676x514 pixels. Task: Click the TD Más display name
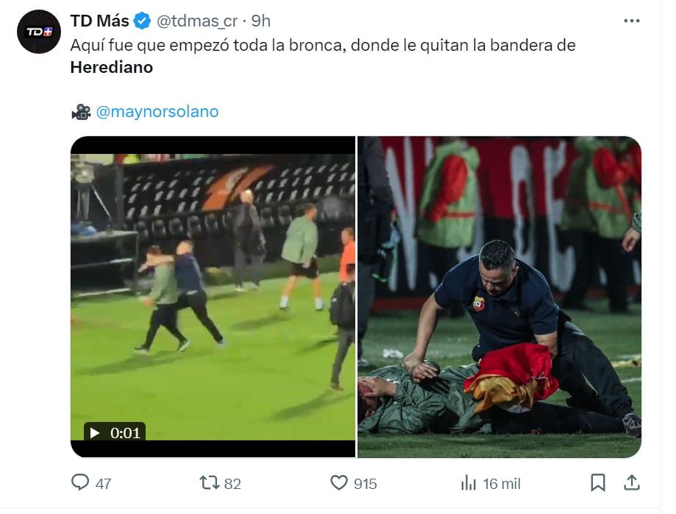[x=99, y=21]
